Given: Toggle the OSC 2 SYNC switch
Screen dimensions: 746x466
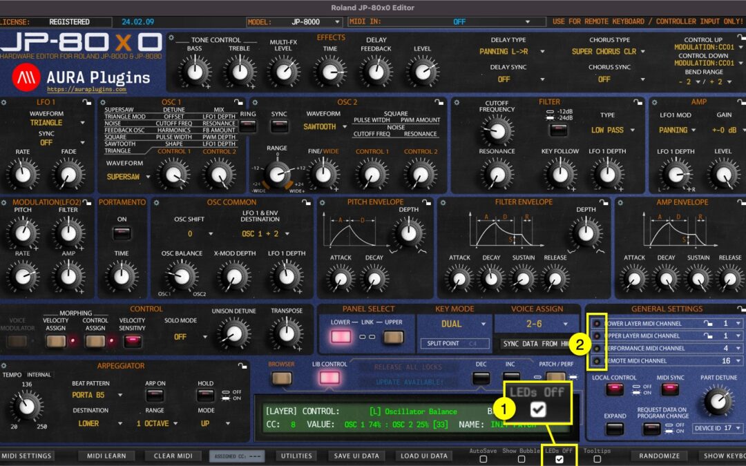Looking at the screenshot, I should (x=280, y=125).
